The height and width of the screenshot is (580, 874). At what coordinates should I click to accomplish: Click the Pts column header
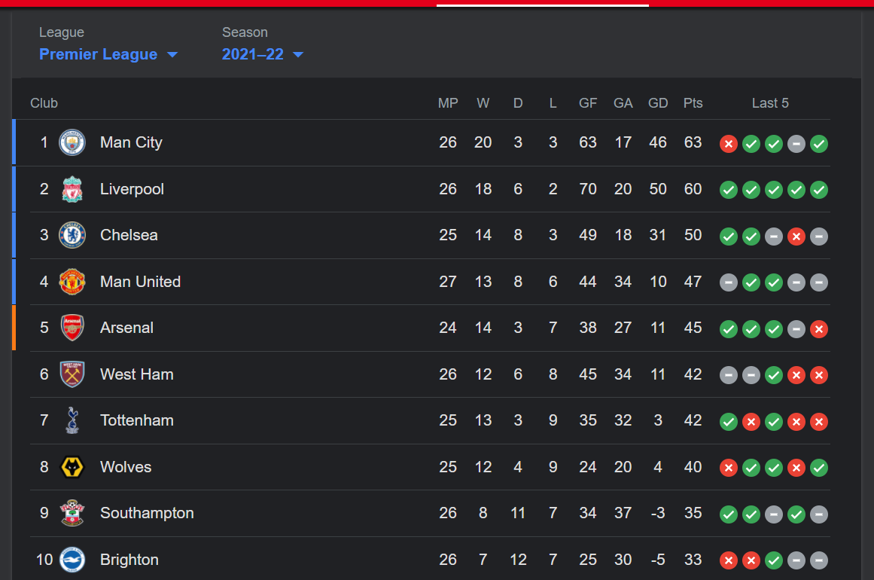pos(693,103)
